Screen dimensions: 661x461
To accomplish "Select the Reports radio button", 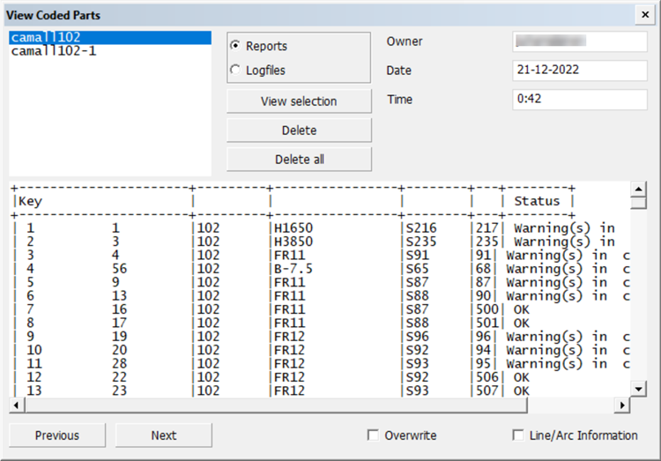I will 234,46.
